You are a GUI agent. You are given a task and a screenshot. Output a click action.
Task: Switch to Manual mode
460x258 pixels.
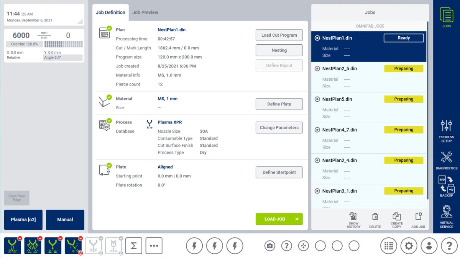(65, 220)
